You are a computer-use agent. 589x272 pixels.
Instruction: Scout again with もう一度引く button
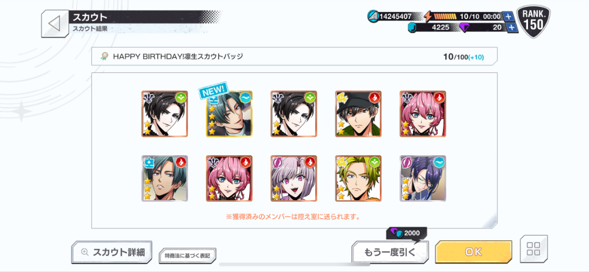[x=390, y=252]
